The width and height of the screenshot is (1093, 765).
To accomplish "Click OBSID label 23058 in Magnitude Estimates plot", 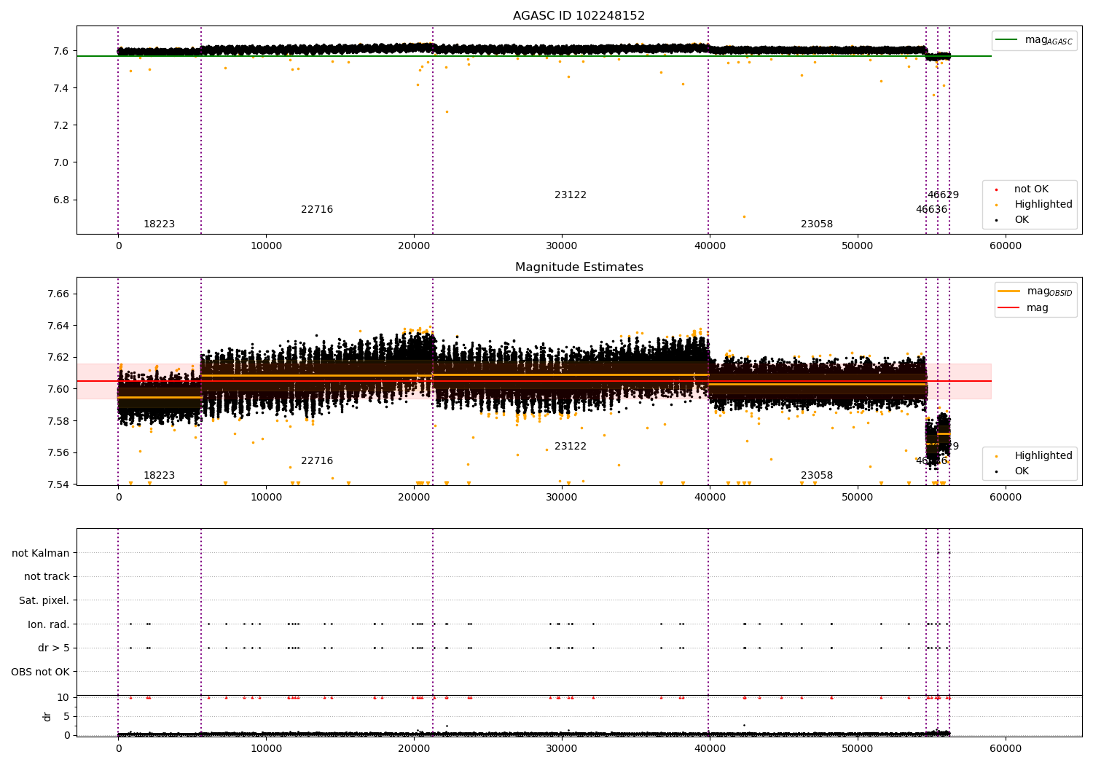I will coord(817,476).
